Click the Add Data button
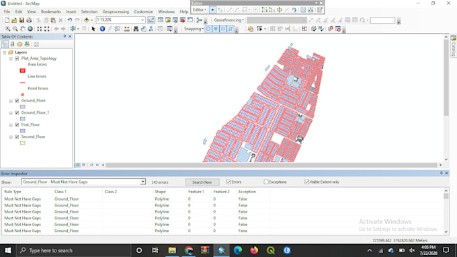Image resolution: width=457 pixels, height=257 pixels. coord(87,20)
